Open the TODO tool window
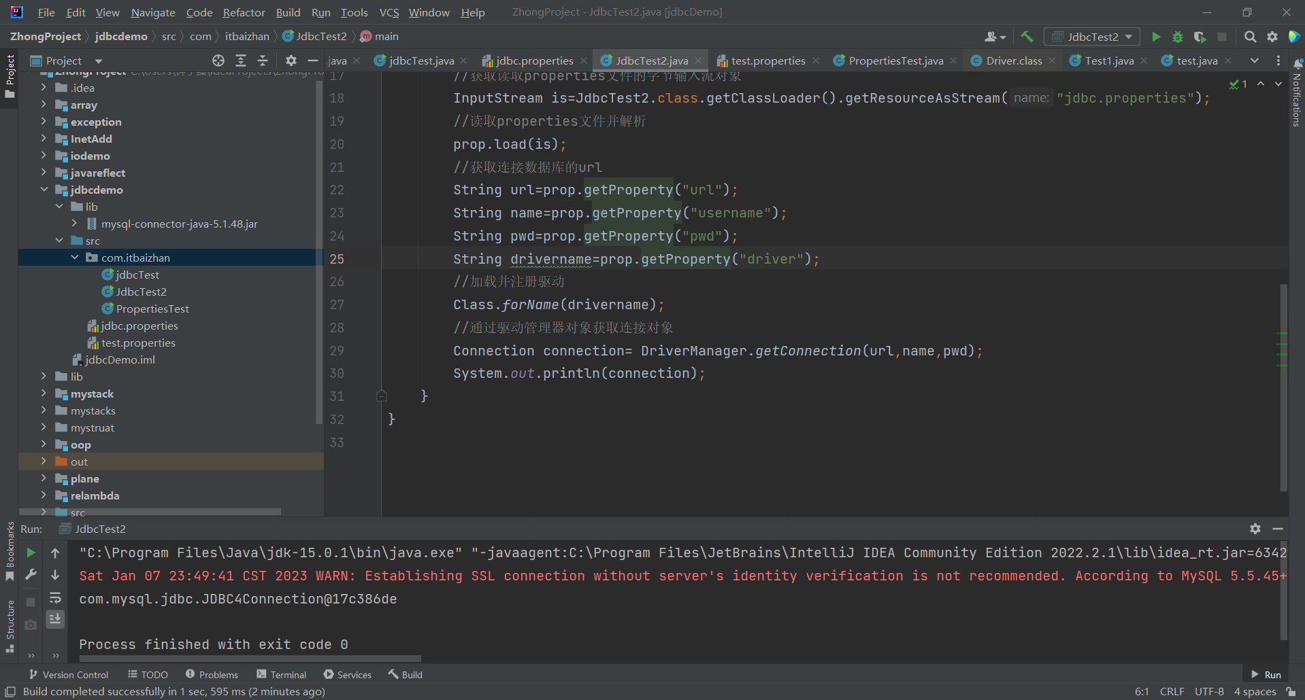 point(148,674)
